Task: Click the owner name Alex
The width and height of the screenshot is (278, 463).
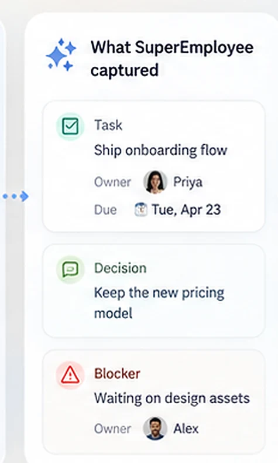Action: point(186,428)
